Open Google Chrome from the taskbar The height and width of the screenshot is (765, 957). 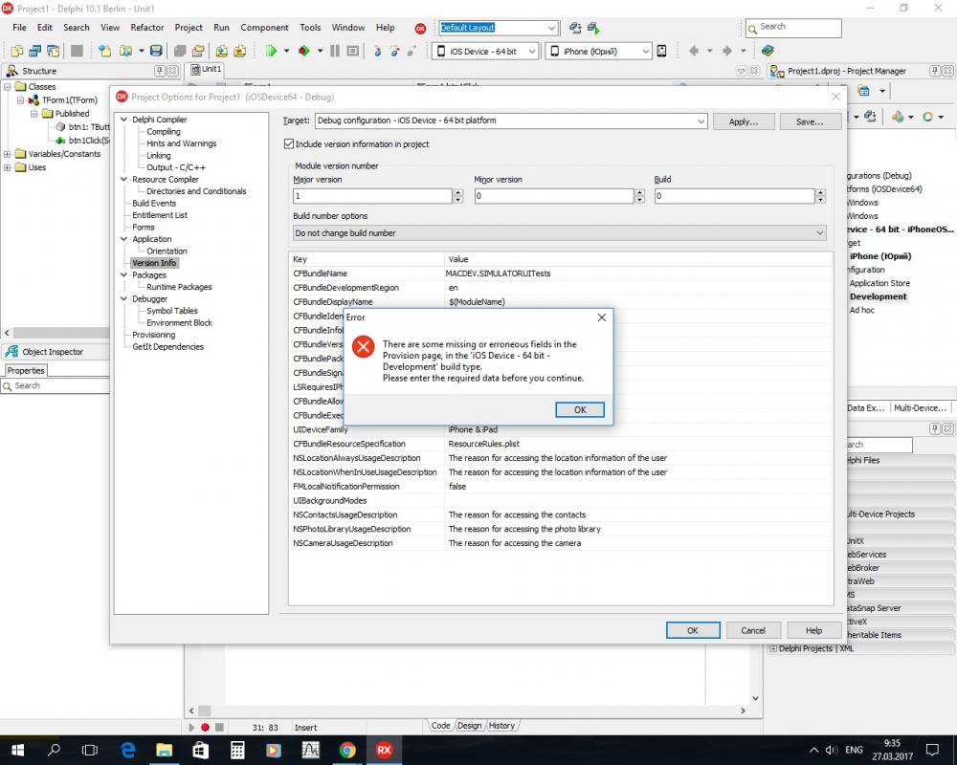tap(347, 750)
